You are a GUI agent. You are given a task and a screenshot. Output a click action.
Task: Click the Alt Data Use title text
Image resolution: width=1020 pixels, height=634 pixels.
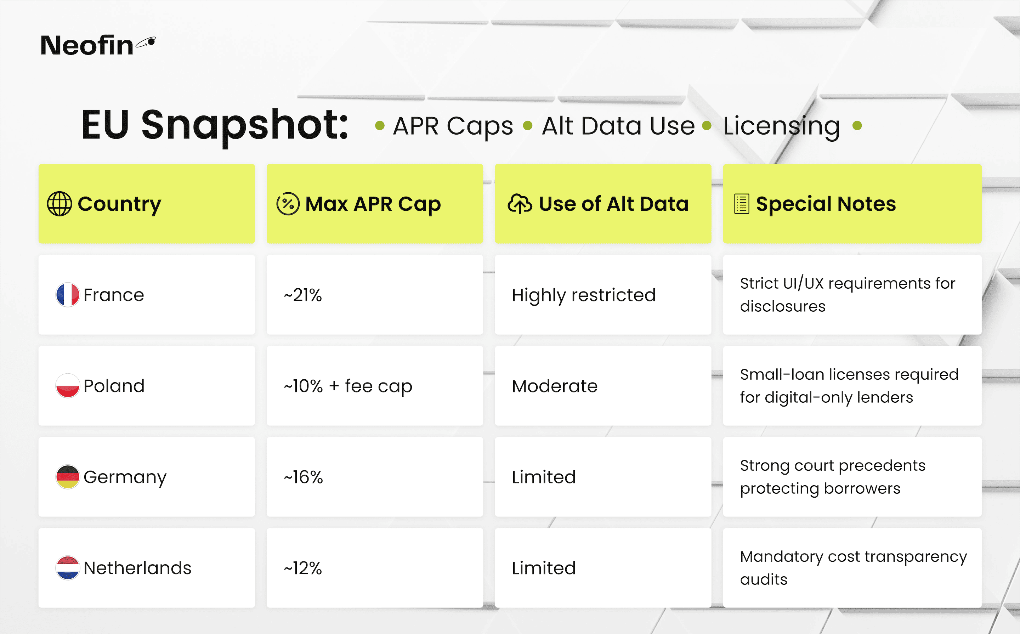(618, 126)
